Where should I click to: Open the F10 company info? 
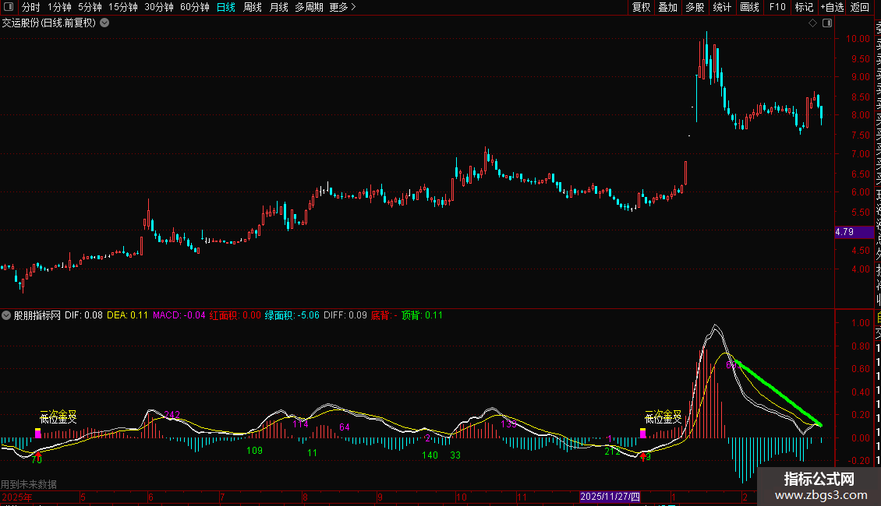pyautogui.click(x=777, y=7)
